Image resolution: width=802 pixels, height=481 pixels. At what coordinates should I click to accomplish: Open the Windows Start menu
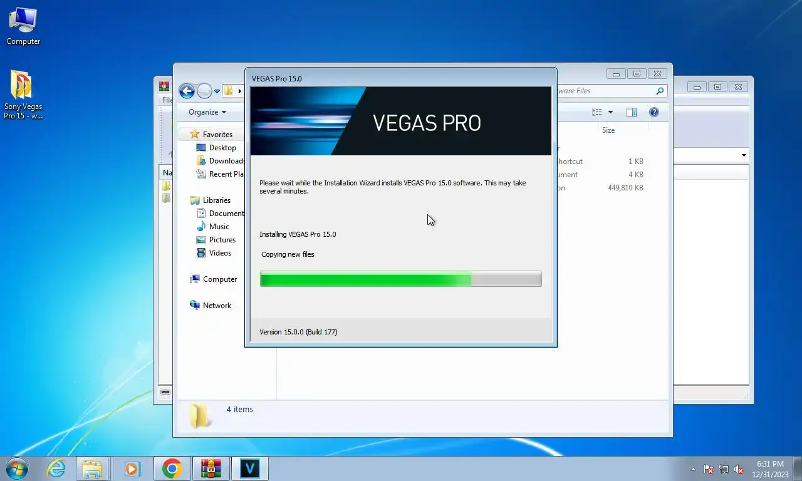click(x=16, y=468)
